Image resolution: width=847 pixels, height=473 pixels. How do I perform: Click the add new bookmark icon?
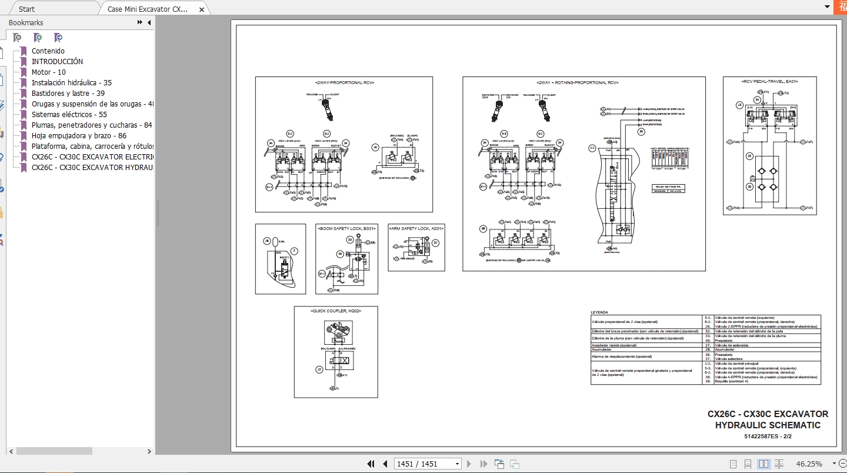(x=38, y=38)
